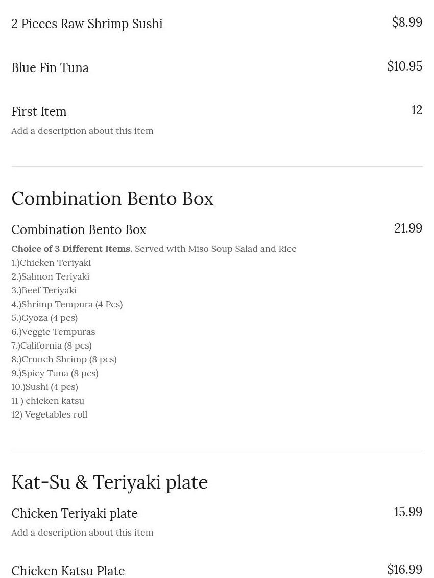Click the Spicy Tuna (8 pcs) option
The image size is (434, 578).
tap(55, 373)
